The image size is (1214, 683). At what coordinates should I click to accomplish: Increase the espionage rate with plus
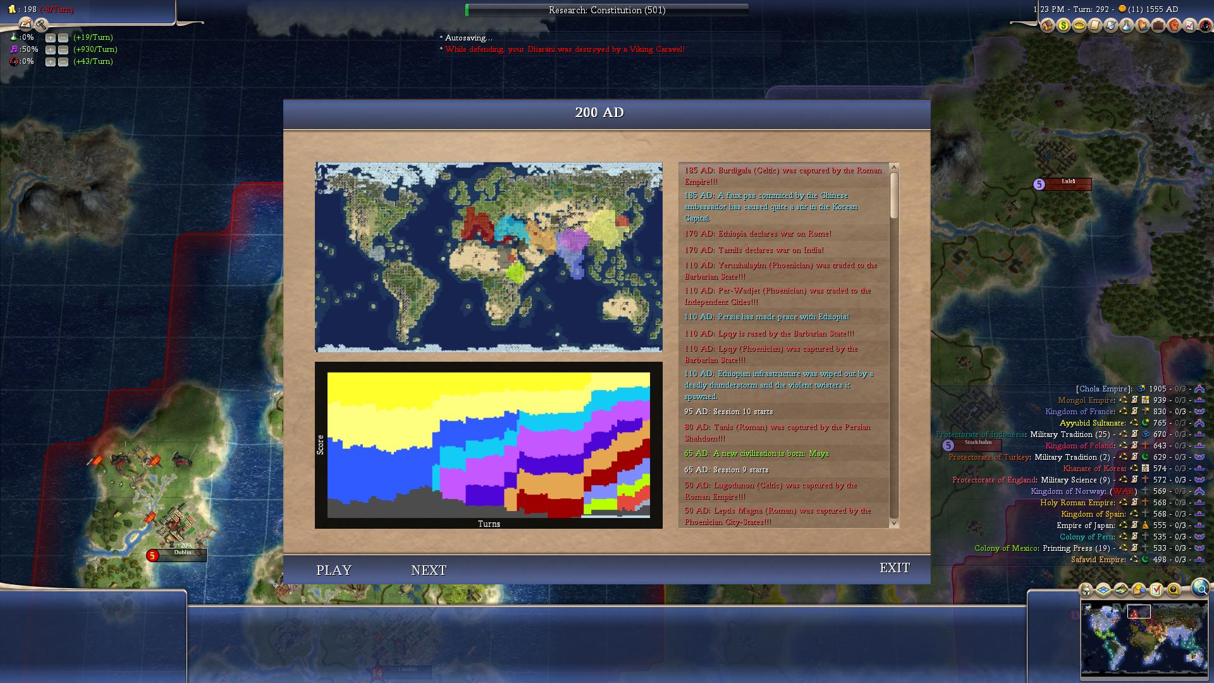[x=51, y=61]
